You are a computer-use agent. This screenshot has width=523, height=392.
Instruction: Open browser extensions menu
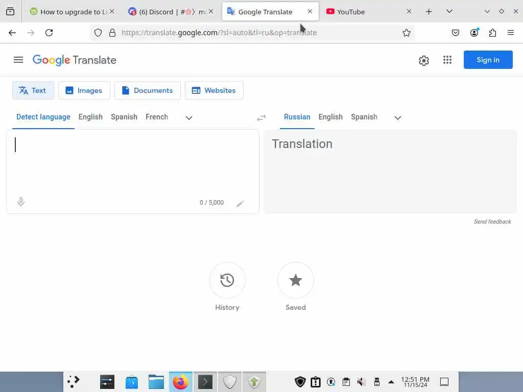(x=492, y=33)
